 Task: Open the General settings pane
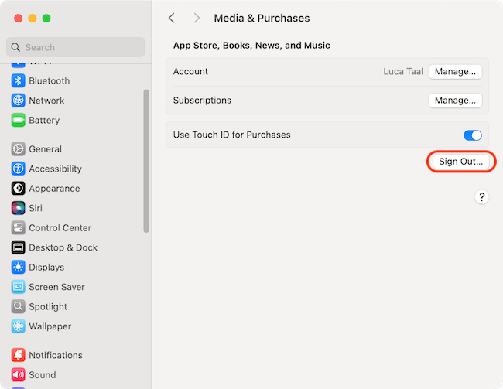pos(45,149)
